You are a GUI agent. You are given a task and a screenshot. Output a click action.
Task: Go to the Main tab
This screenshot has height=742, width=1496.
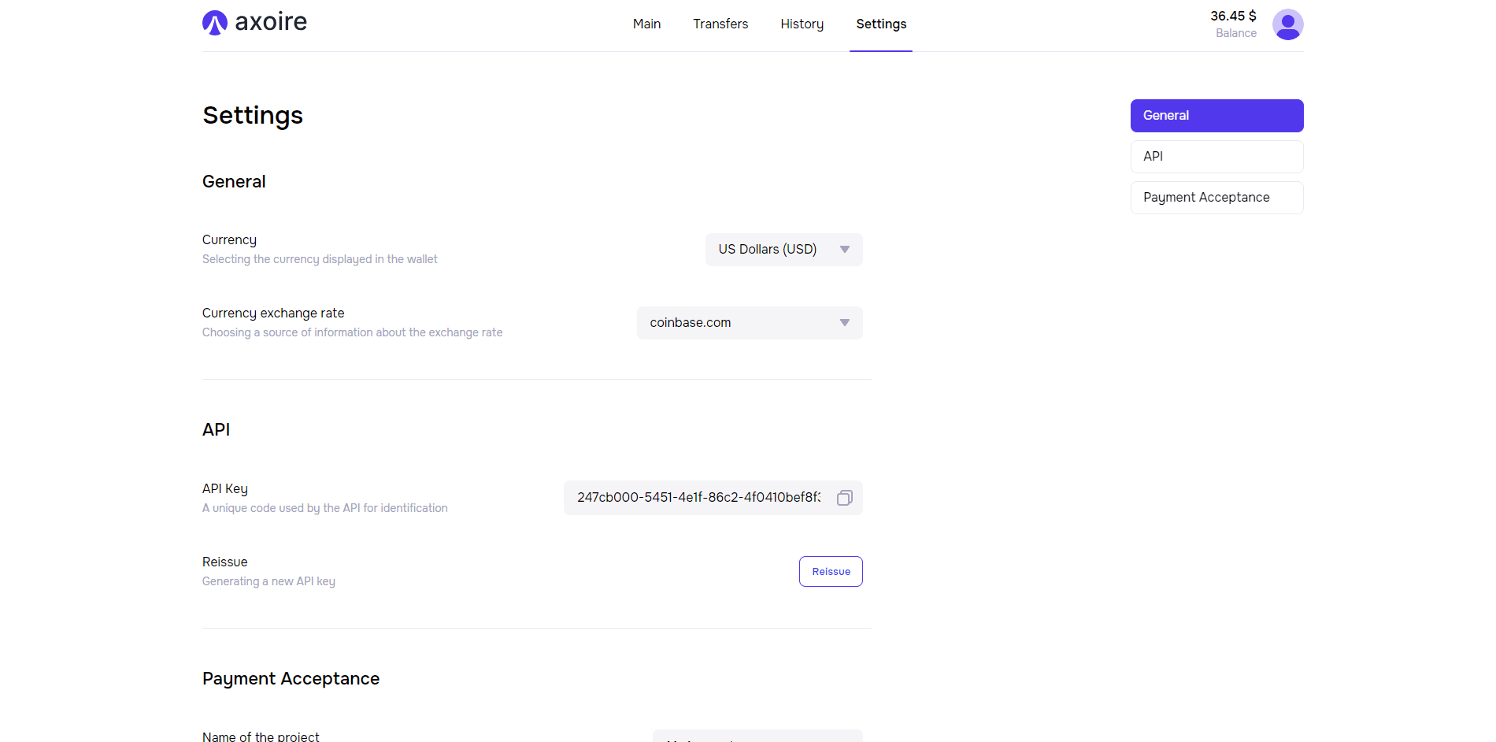click(x=646, y=24)
